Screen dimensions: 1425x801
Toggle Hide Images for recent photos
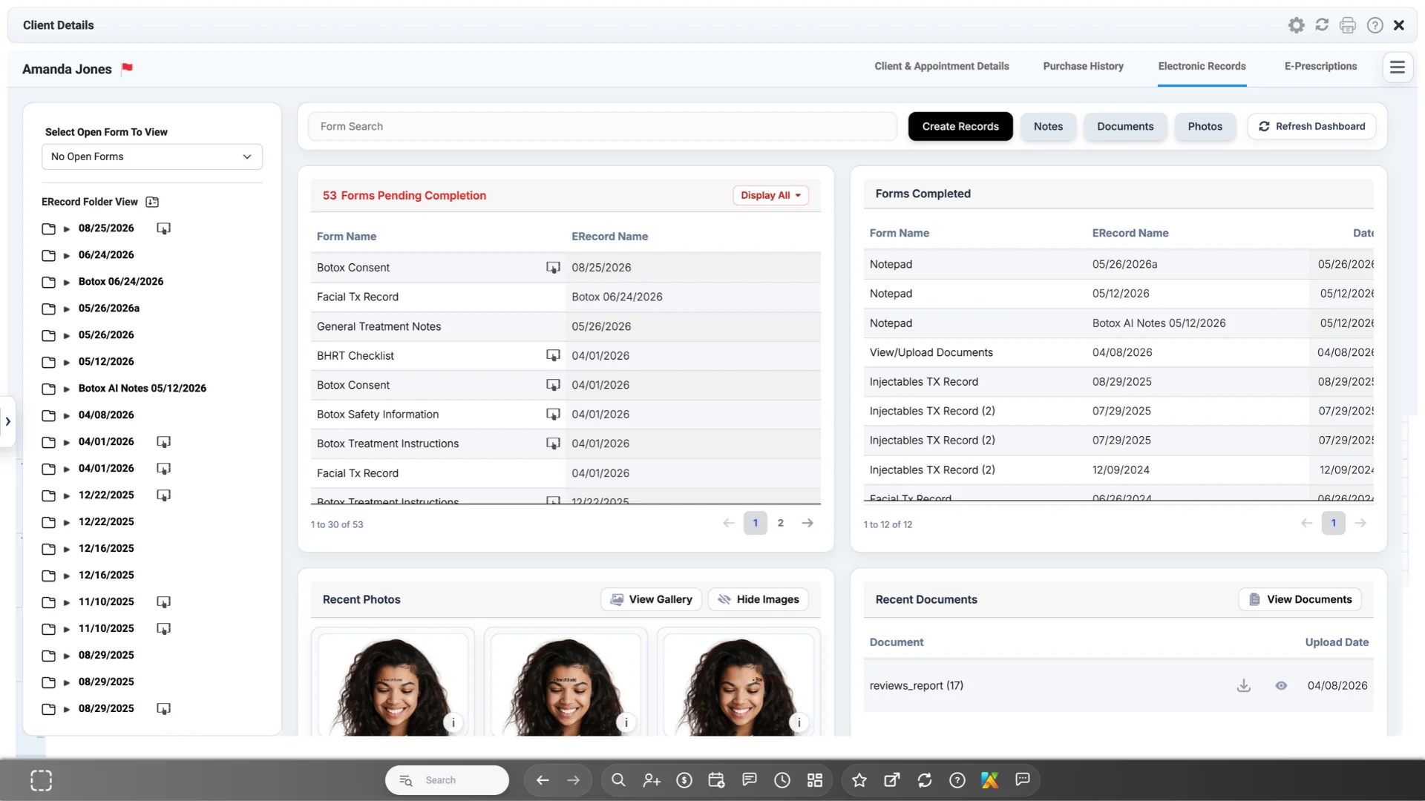click(758, 599)
